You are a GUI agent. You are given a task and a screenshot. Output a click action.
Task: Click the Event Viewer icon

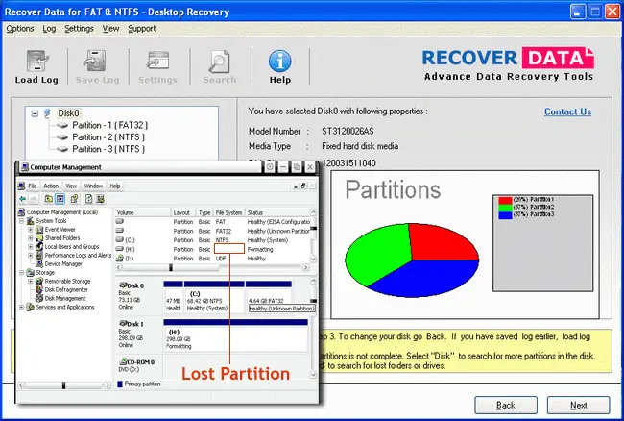point(39,230)
